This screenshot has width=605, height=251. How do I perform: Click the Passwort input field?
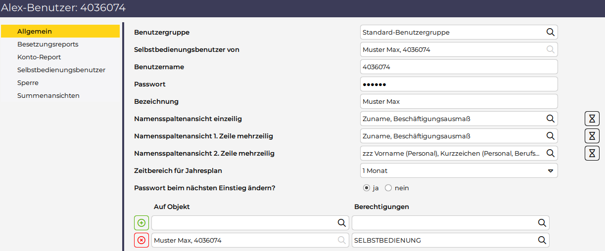[459, 84]
